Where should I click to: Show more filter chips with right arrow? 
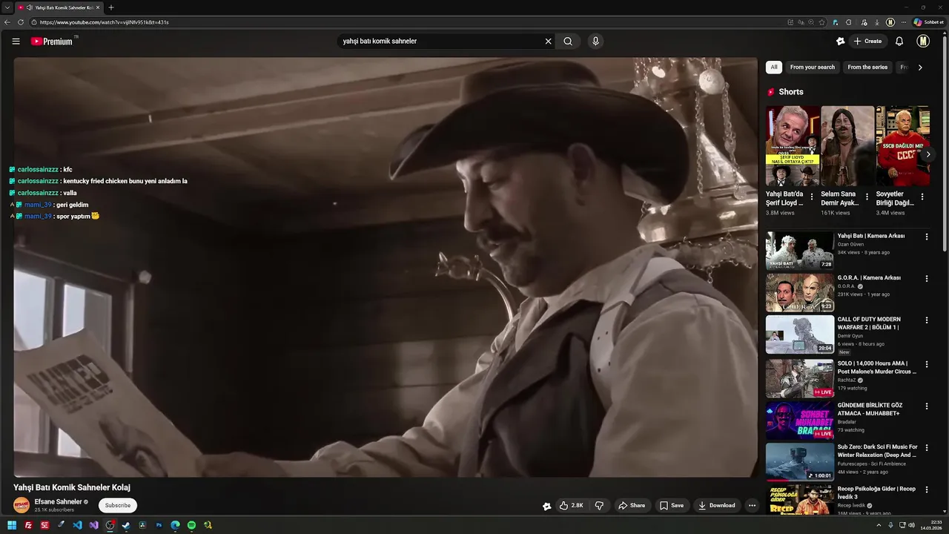[920, 67]
